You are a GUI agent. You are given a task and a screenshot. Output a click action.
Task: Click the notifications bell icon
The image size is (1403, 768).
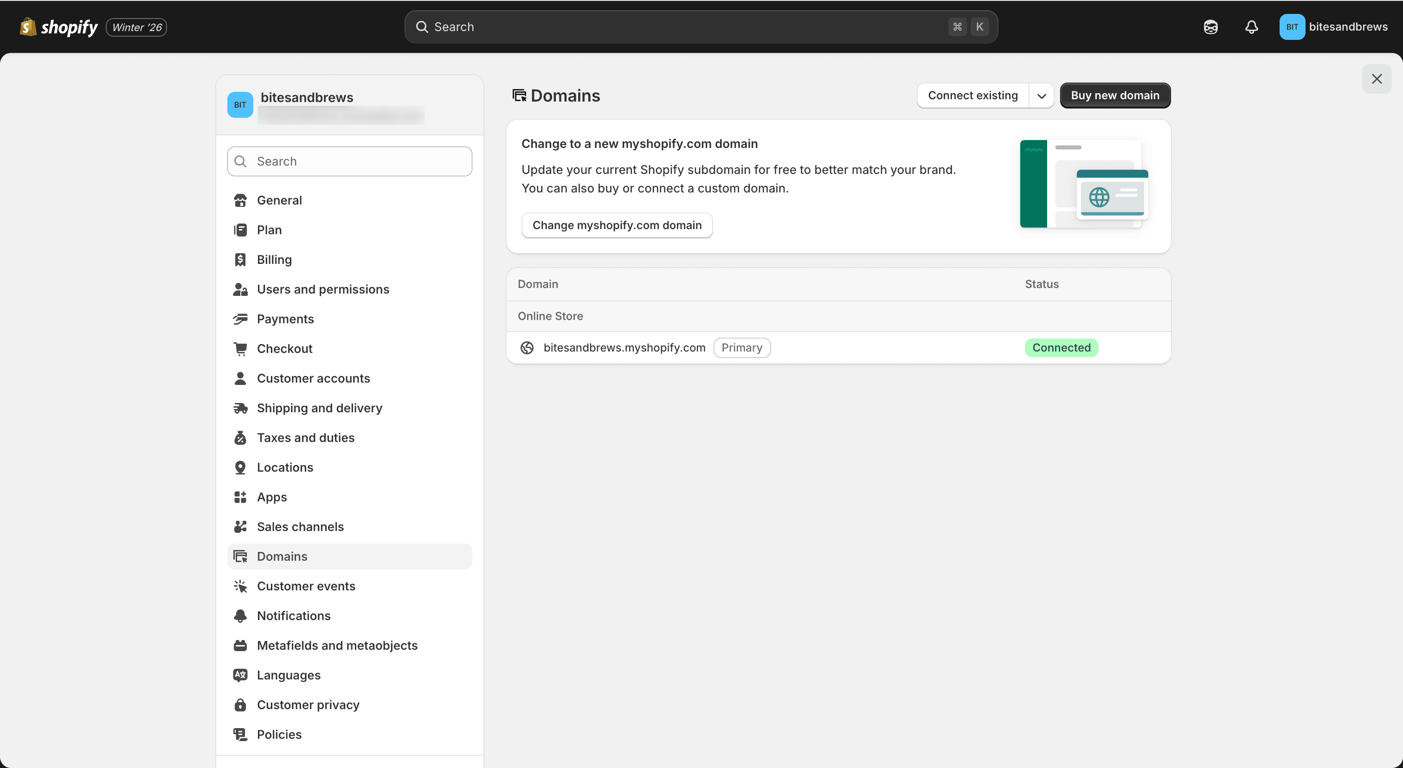pyautogui.click(x=1251, y=27)
